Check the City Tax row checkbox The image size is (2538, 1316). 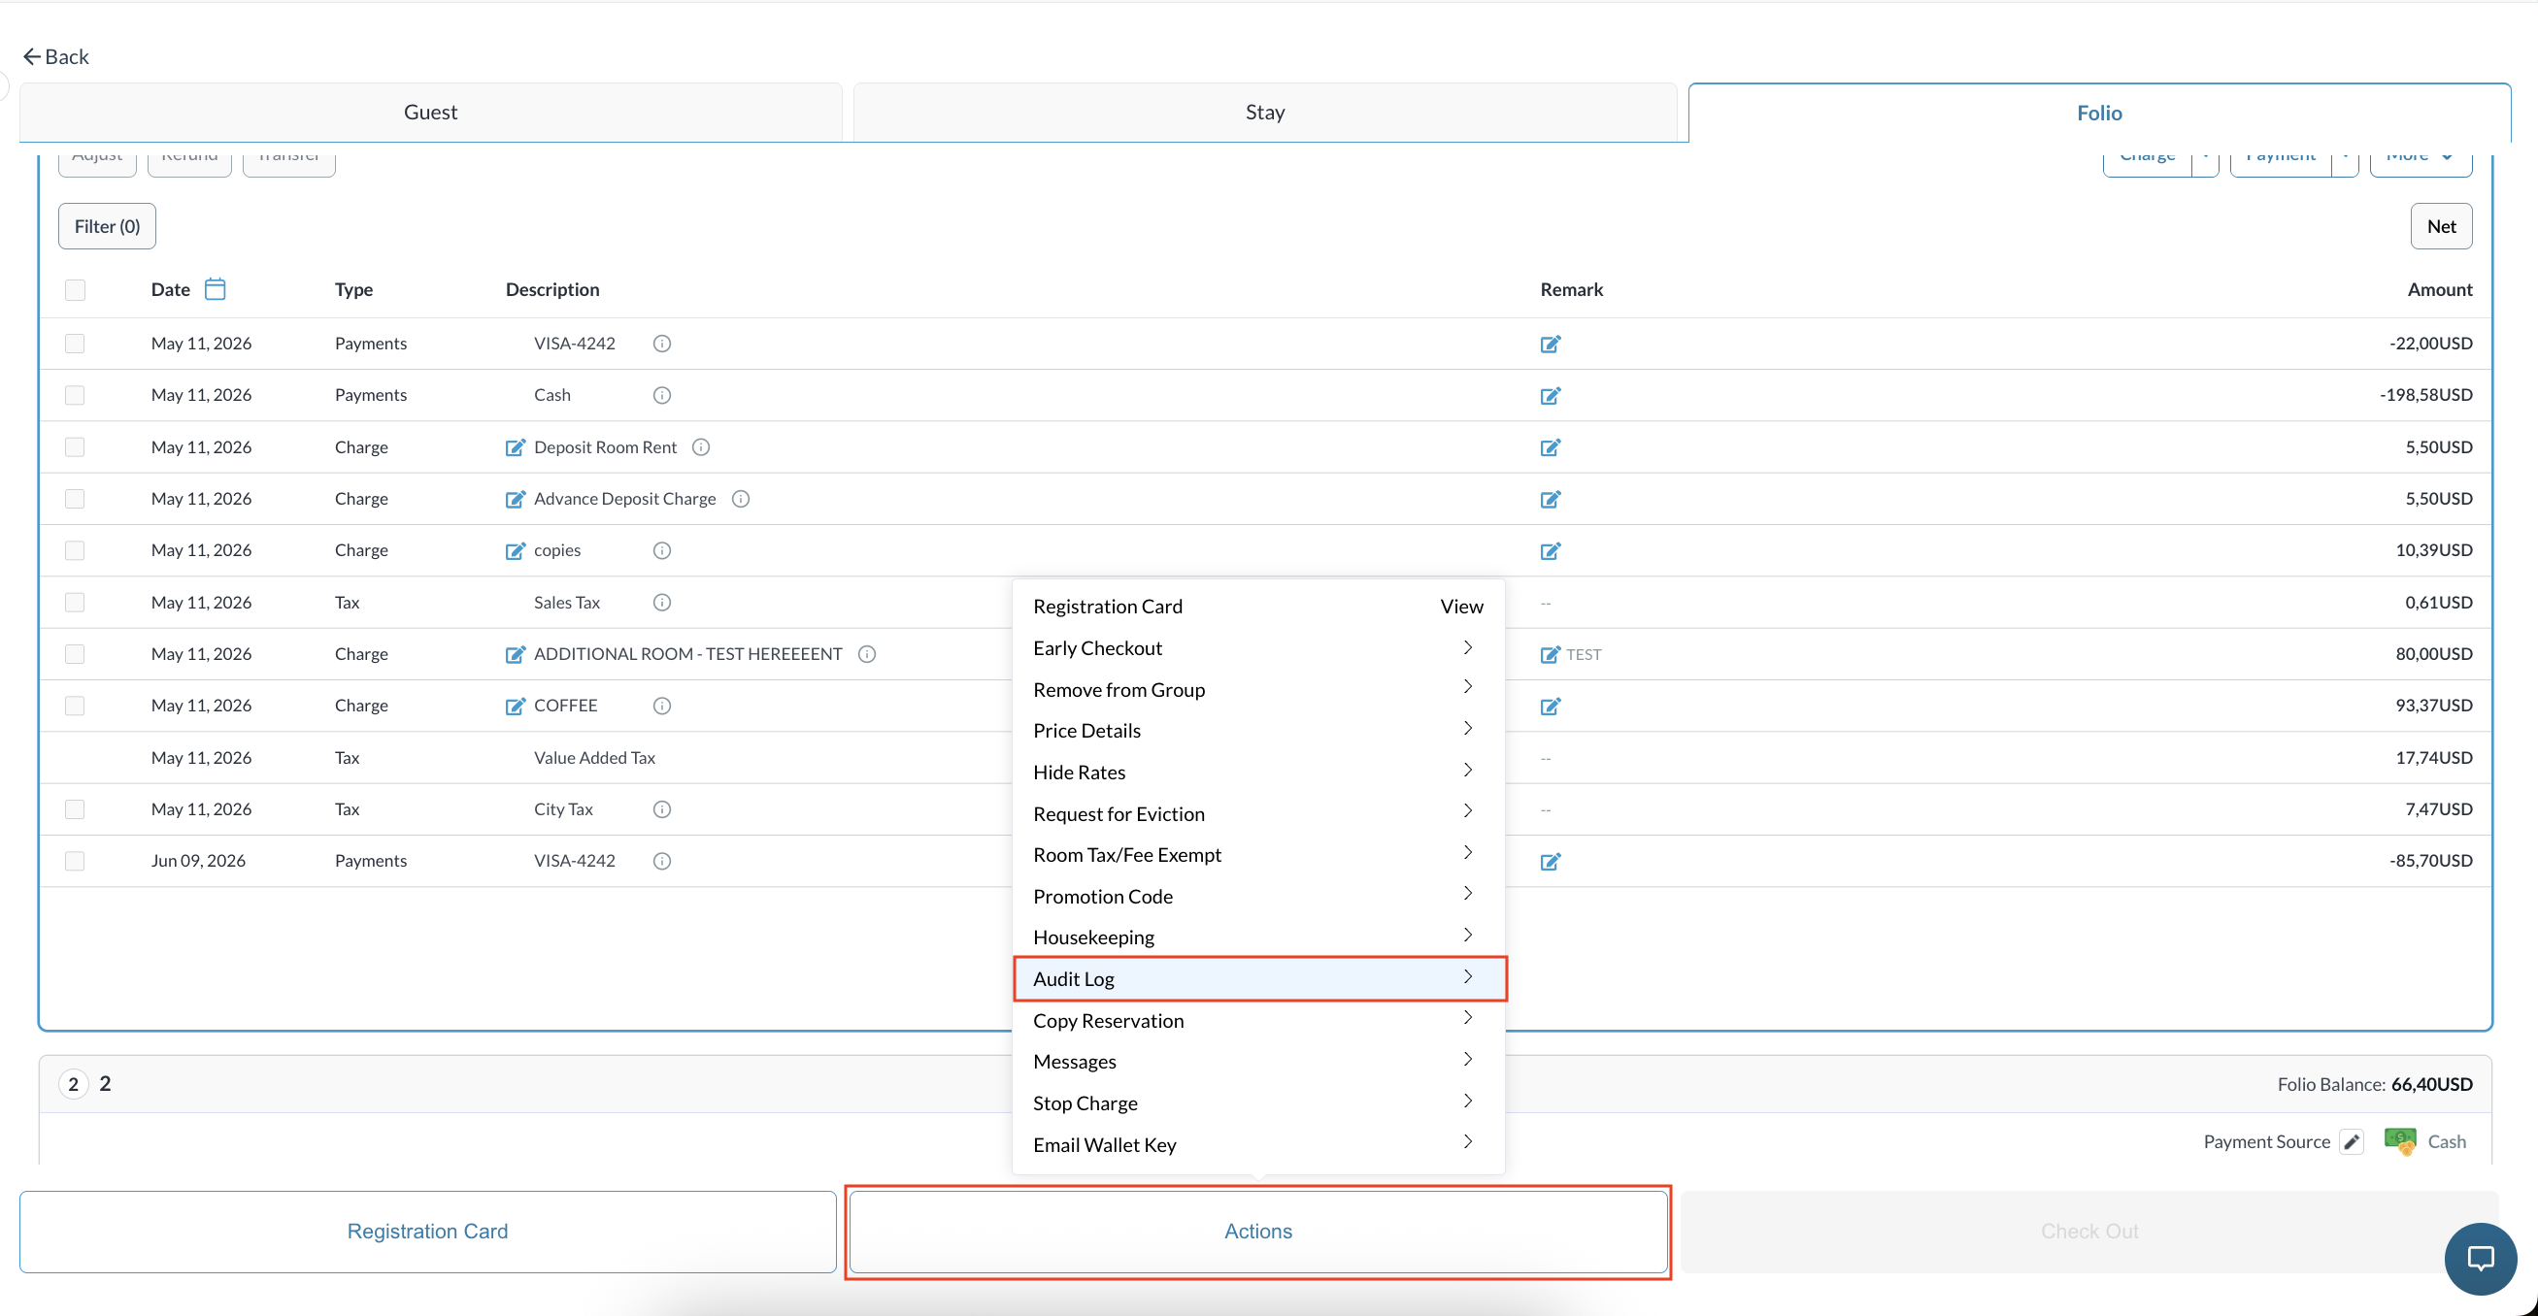[75, 808]
